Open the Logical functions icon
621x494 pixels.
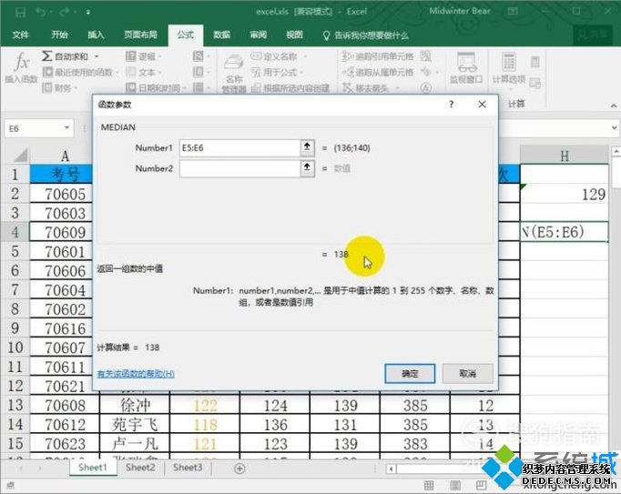[x=131, y=56]
